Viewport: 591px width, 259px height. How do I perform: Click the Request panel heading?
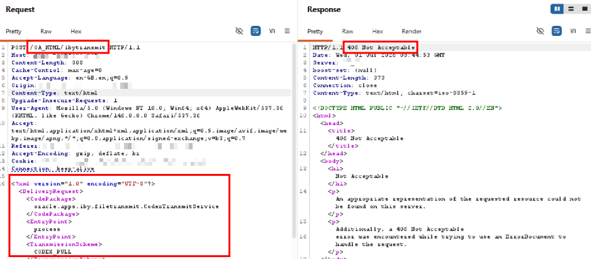(x=20, y=9)
